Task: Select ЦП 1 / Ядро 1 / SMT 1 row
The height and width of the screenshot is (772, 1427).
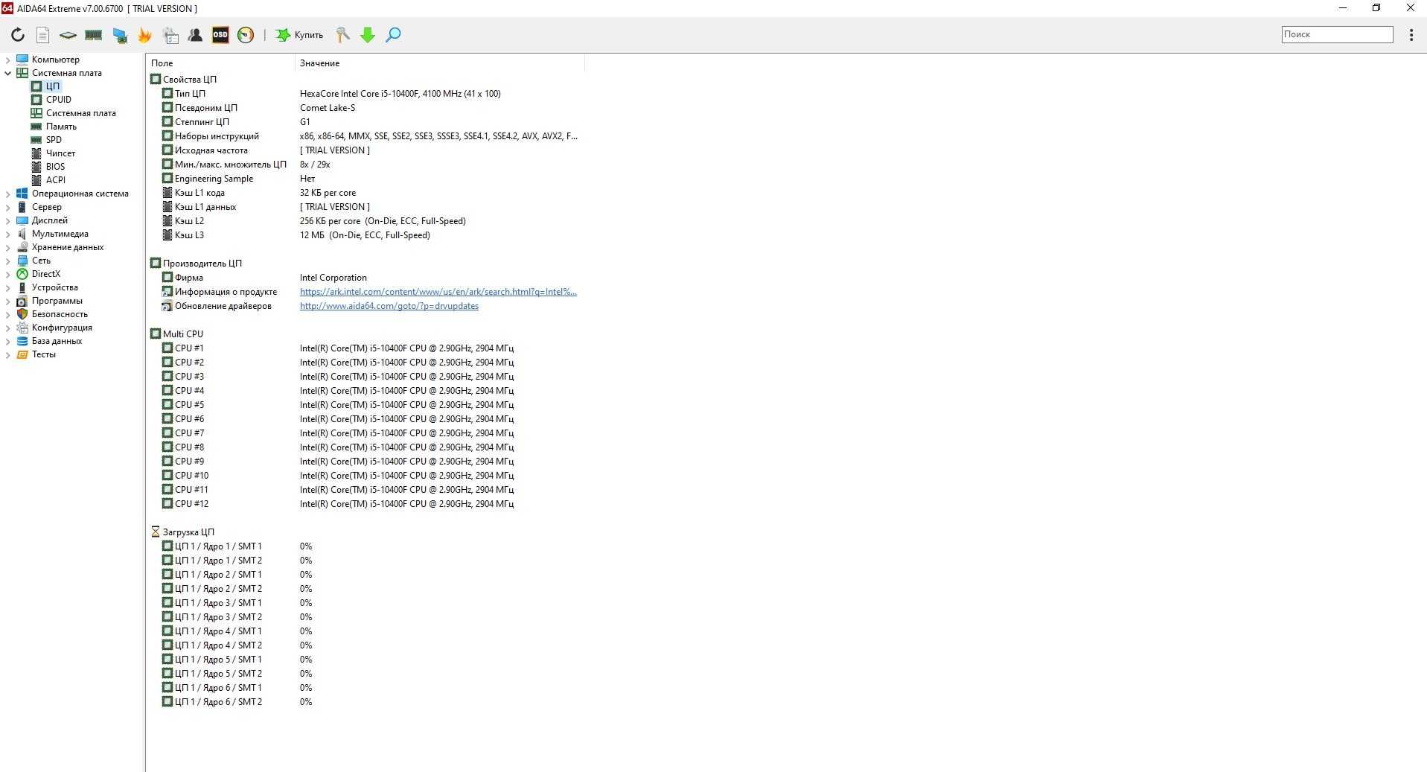Action: (x=365, y=546)
